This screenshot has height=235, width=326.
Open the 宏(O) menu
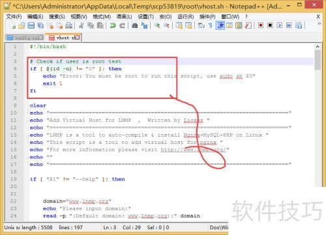166,16
